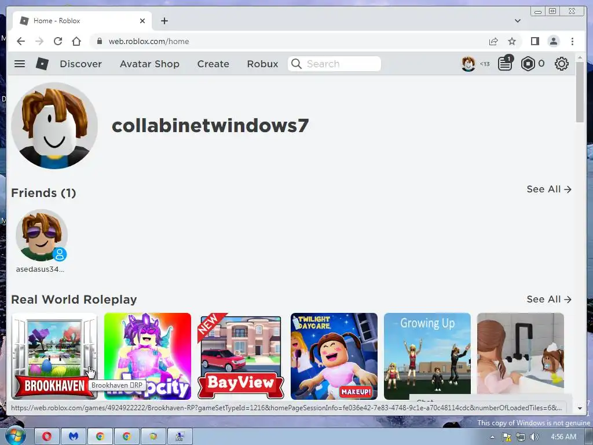Viewport: 593px width, 445px height.
Task: Open the Roblox hamburger navigation menu
Action: click(20, 64)
